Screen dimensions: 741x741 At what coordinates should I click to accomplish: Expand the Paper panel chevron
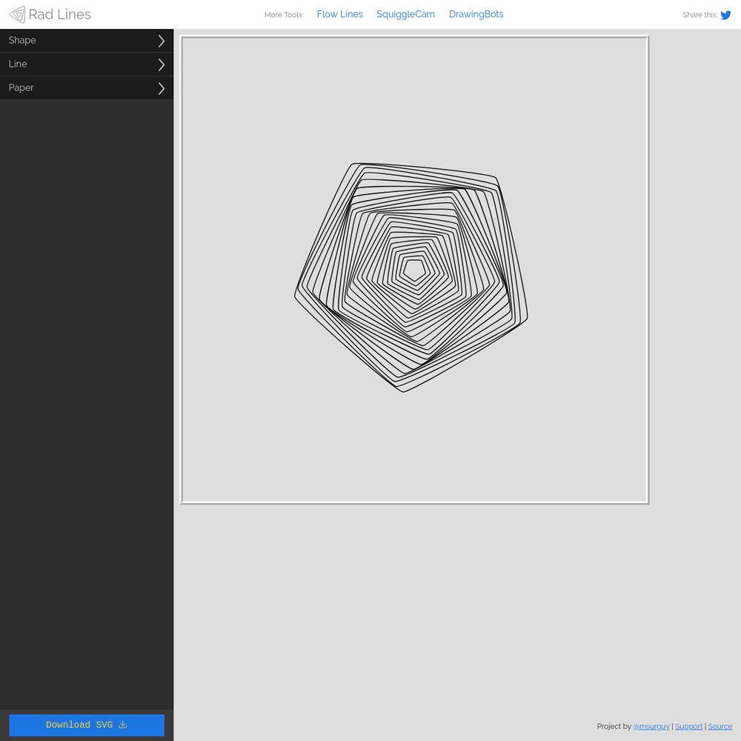tap(162, 88)
